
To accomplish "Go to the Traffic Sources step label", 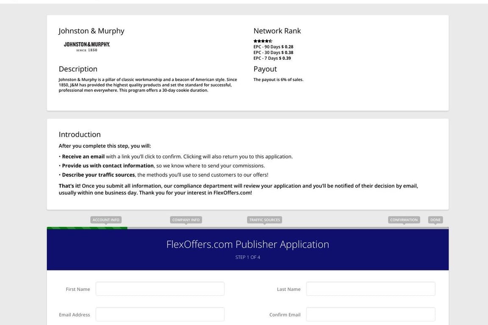I will coord(264,220).
